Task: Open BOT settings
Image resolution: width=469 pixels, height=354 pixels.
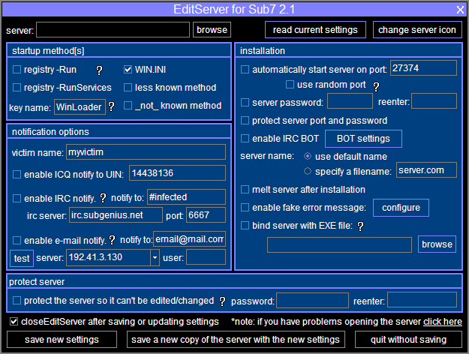Action: [x=363, y=139]
